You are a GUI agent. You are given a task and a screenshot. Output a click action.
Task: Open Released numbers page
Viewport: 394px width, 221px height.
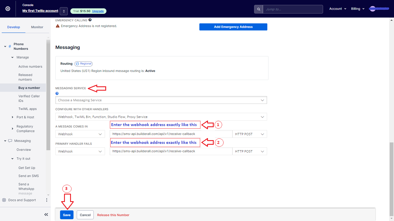[x=25, y=77]
